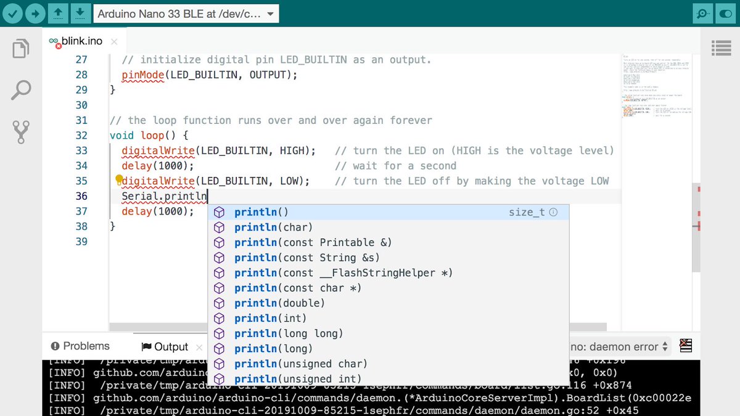Choose println(unsigned int) suggestion
The width and height of the screenshot is (740, 416).
(x=388, y=378)
